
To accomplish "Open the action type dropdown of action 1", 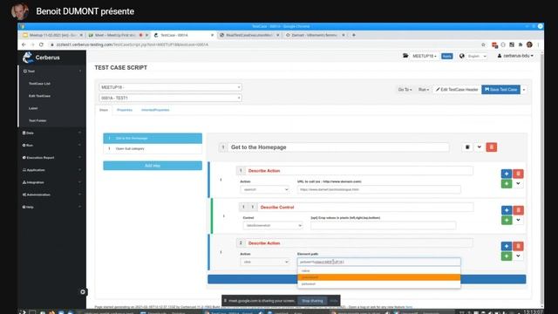I will coord(265,189).
